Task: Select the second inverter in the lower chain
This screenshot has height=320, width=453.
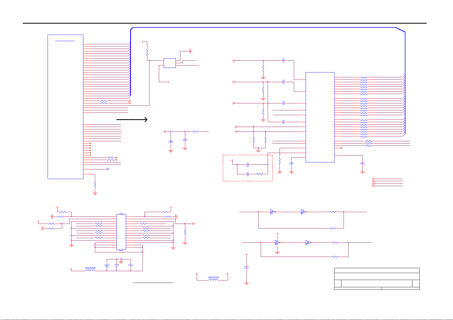Action: tap(308, 243)
